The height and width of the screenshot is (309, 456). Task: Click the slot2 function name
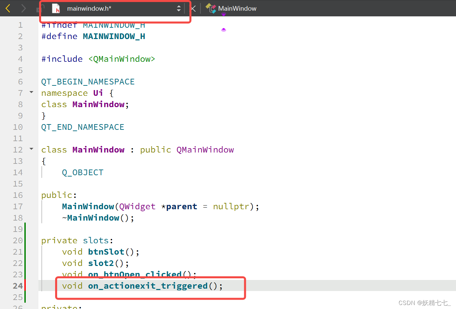101,263
